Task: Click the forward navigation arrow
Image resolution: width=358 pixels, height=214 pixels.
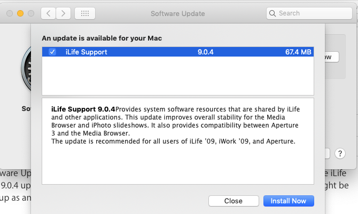Action: tap(64, 13)
